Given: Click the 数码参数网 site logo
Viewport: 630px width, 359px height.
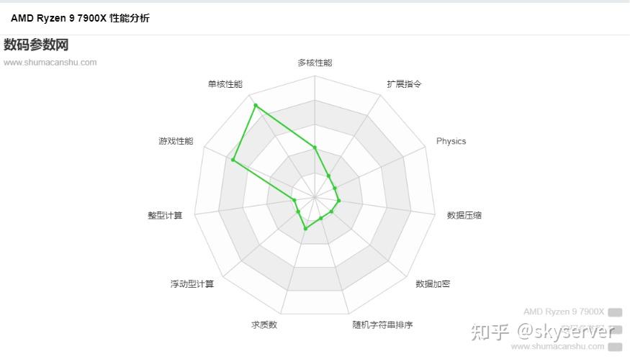Looking at the screenshot, I should pyautogui.click(x=36, y=45).
